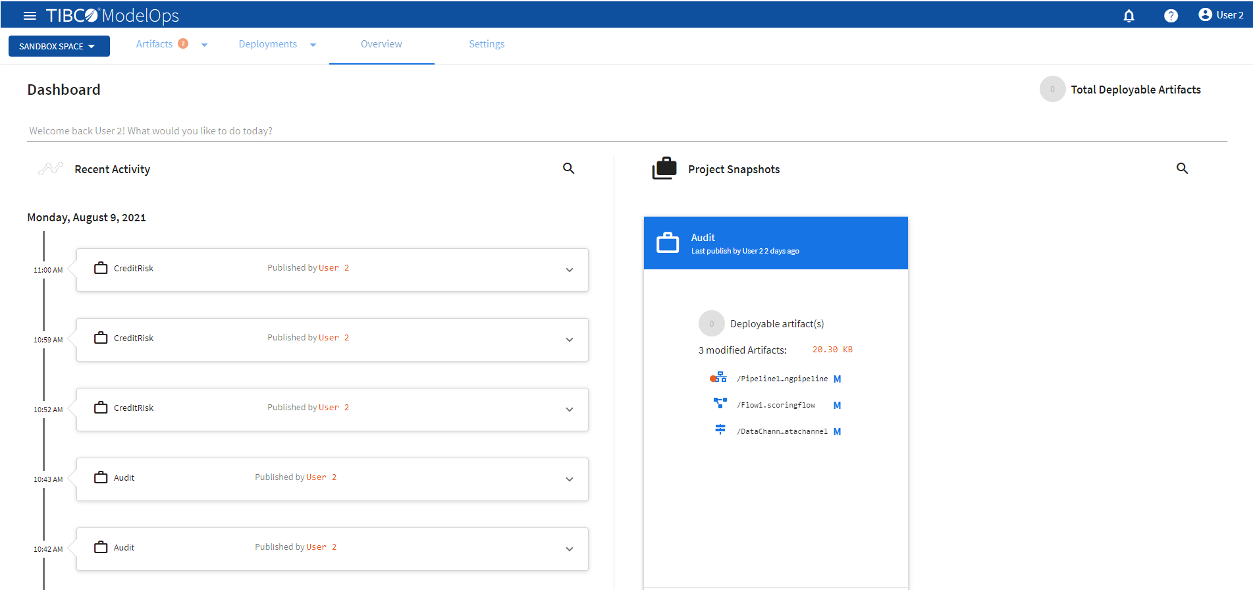The width and height of the screenshot is (1253, 590).
Task: Click the M status on DataChannel row
Action: tap(837, 431)
